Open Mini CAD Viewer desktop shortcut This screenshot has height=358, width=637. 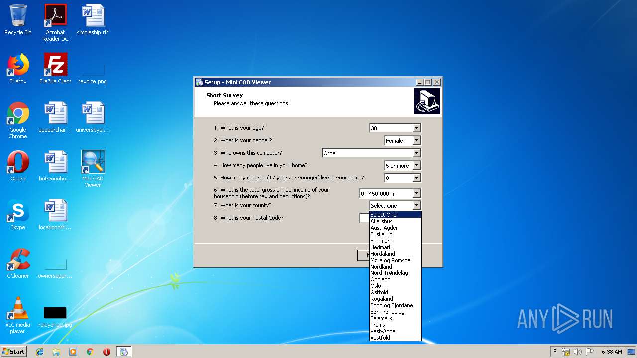click(x=93, y=169)
